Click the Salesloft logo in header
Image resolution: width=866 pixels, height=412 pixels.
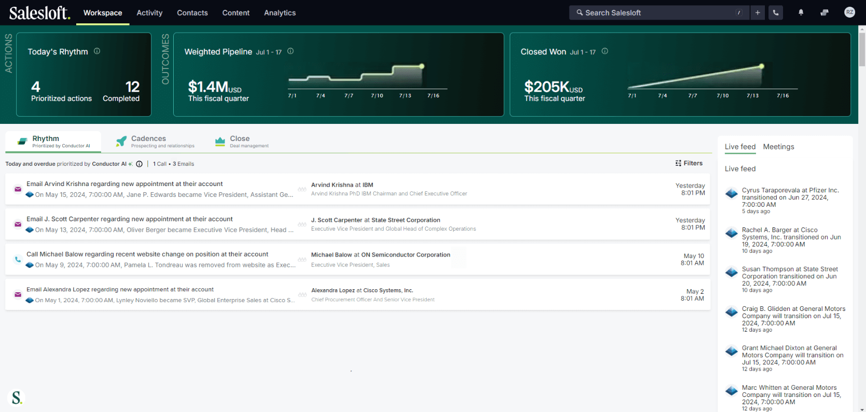pyautogui.click(x=39, y=12)
